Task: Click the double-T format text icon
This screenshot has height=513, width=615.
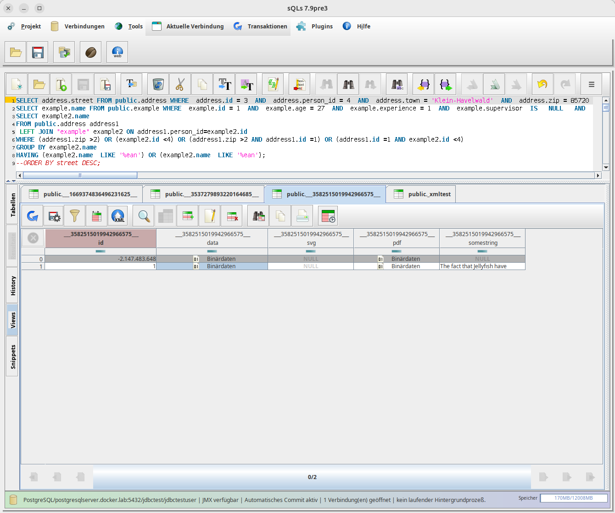Action: (x=224, y=84)
